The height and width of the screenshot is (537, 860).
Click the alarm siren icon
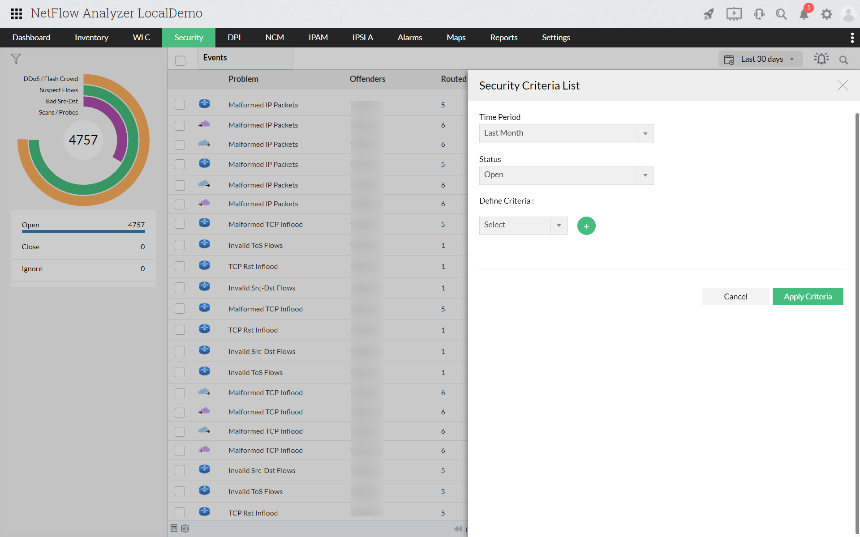[x=821, y=59]
